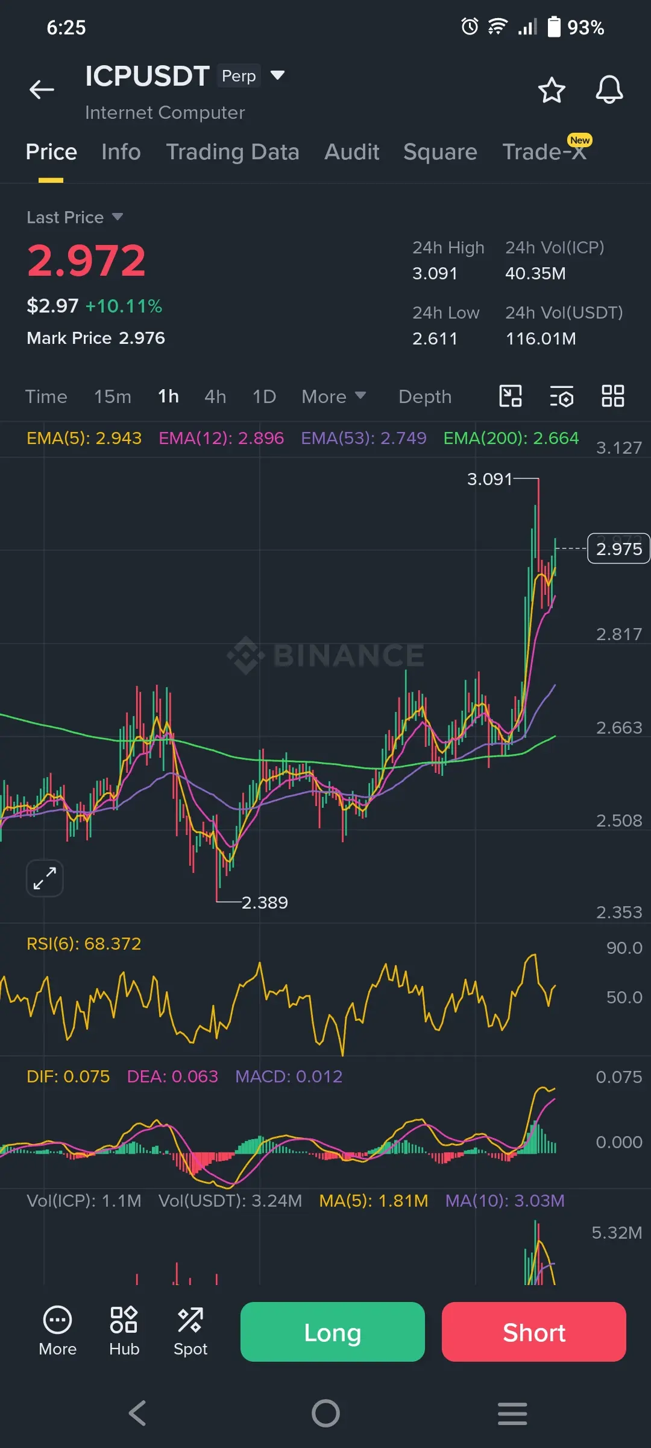Select the 1D chart interval
Viewport: 651px width, 1448px height.
click(x=264, y=396)
